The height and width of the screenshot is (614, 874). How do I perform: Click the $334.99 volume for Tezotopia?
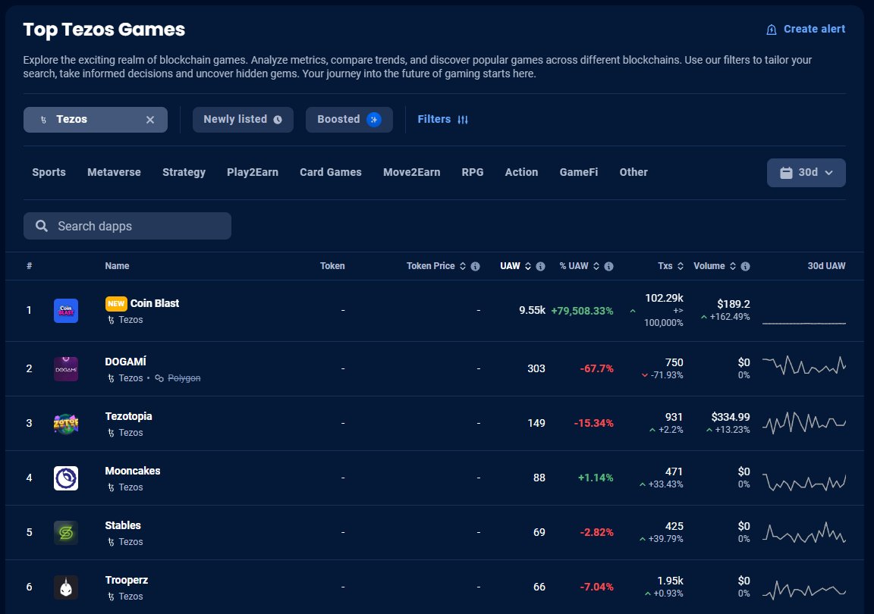tap(730, 417)
